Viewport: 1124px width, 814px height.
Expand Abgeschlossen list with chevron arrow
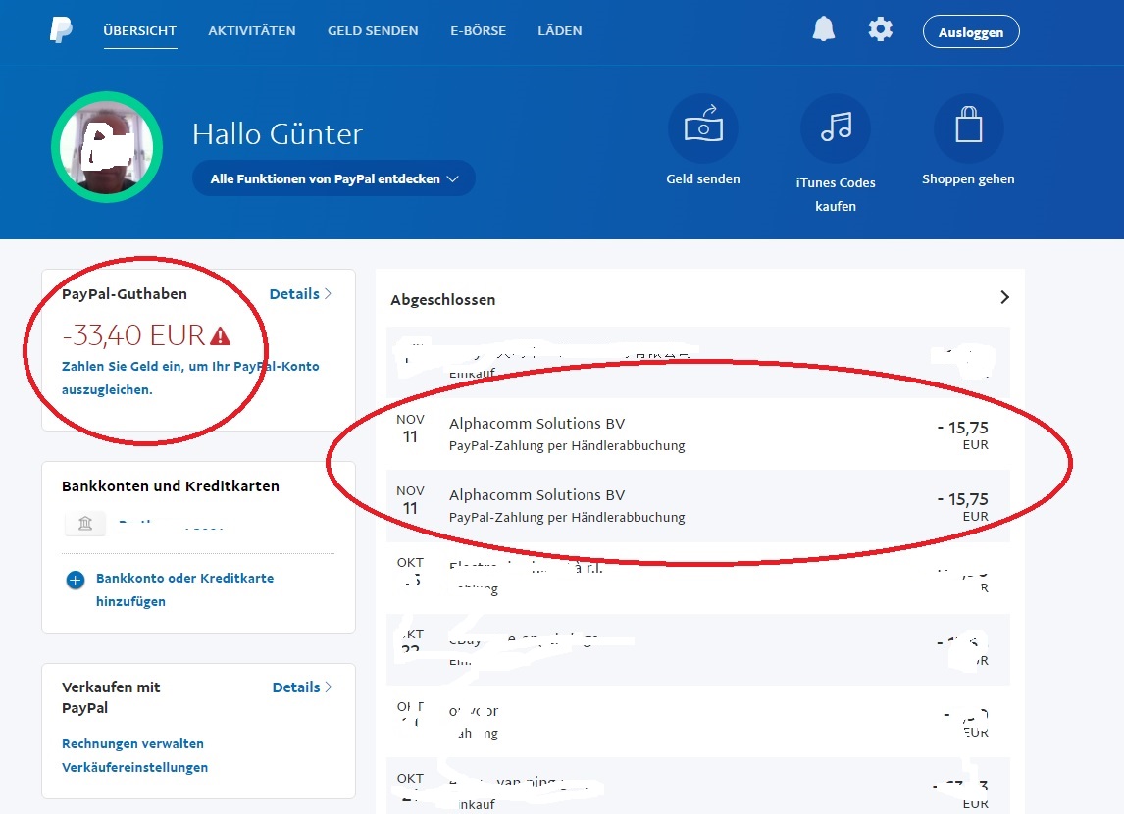(x=1004, y=297)
